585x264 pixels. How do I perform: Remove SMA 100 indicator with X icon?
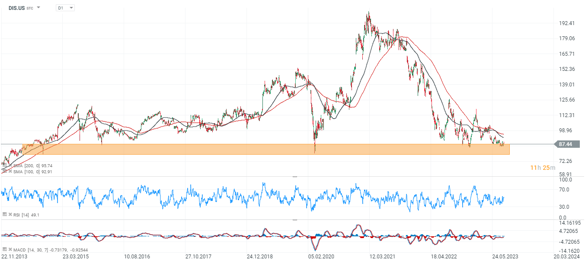(10, 171)
